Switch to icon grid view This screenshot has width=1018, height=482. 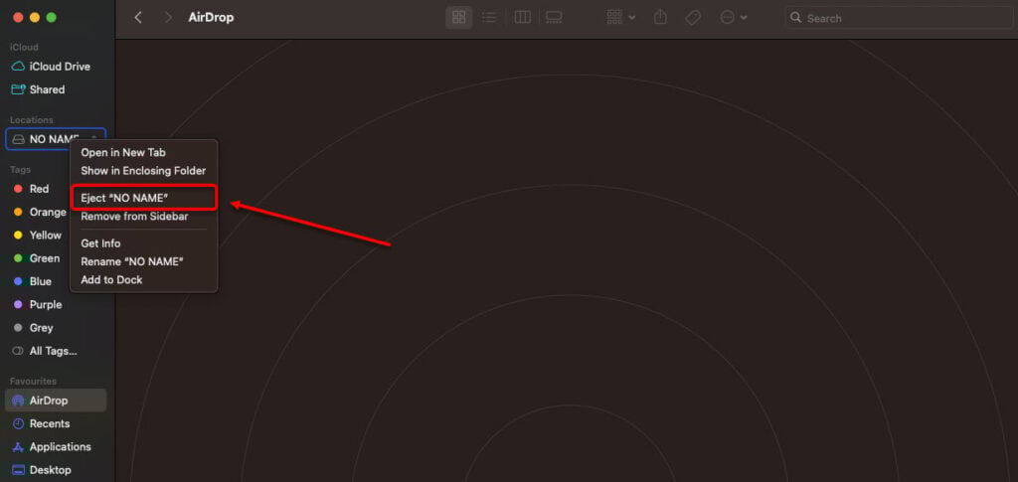pyautogui.click(x=458, y=18)
